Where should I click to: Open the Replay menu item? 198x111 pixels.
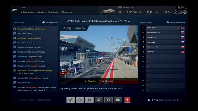pyautogui.click(x=40, y=12)
